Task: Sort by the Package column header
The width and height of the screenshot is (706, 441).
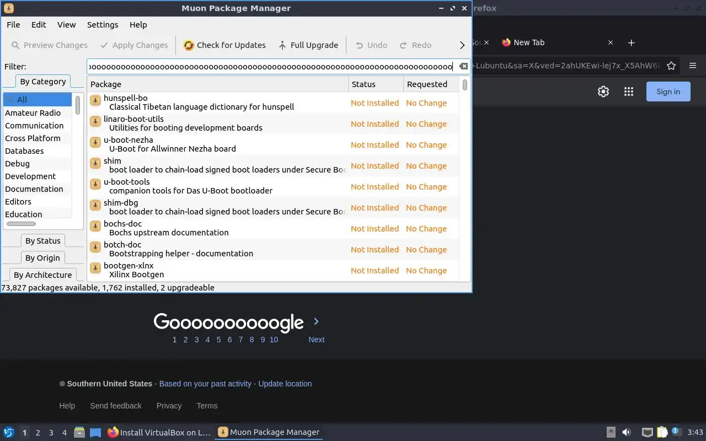Action: point(218,84)
